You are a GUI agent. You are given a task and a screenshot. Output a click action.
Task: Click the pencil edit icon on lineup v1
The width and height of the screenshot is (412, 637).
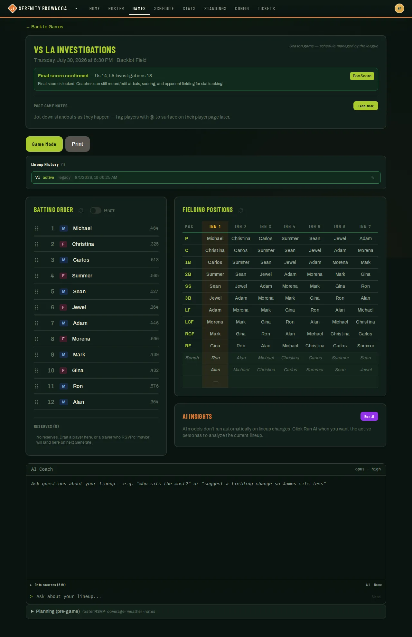click(x=373, y=178)
